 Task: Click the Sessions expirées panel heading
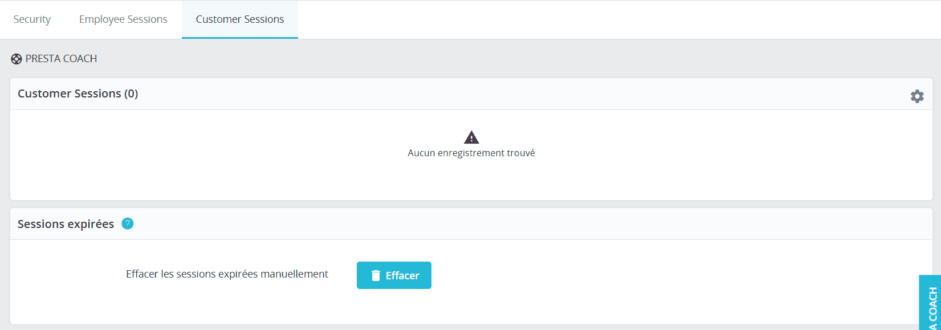click(66, 224)
